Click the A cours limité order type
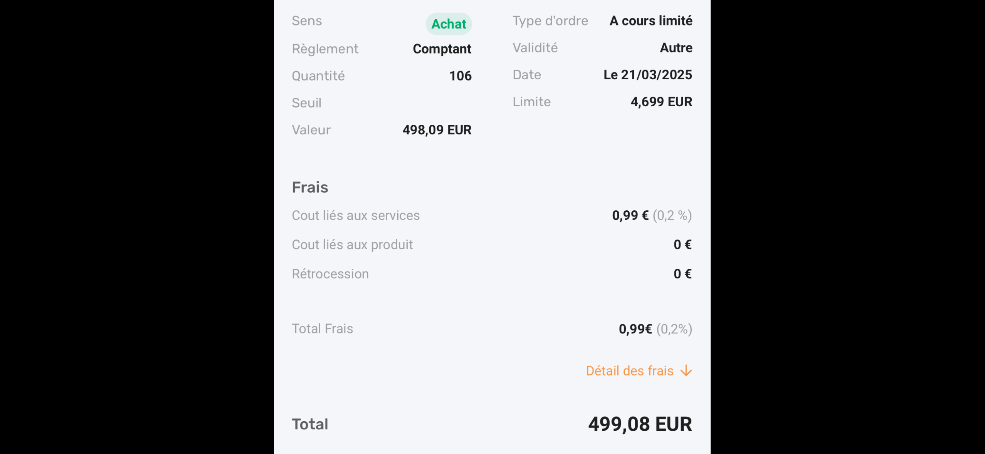Image resolution: width=985 pixels, height=454 pixels. coord(651,21)
